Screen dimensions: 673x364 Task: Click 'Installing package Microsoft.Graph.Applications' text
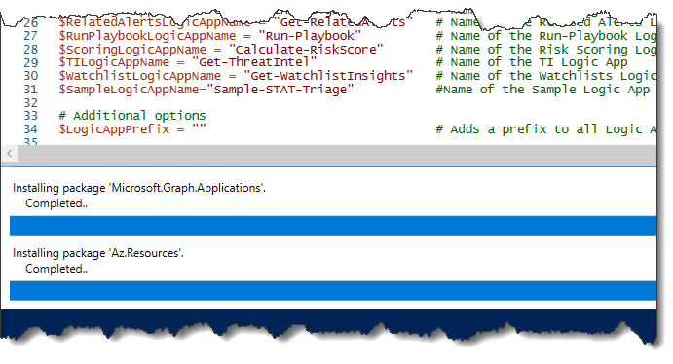coord(139,188)
